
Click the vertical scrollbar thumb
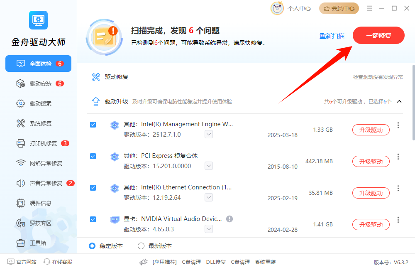[x=413, y=103]
